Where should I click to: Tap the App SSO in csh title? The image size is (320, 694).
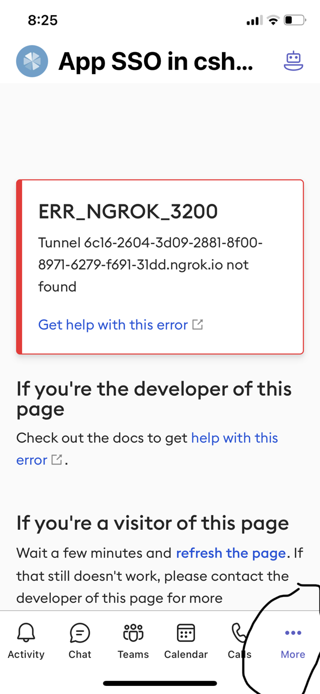coord(155,61)
